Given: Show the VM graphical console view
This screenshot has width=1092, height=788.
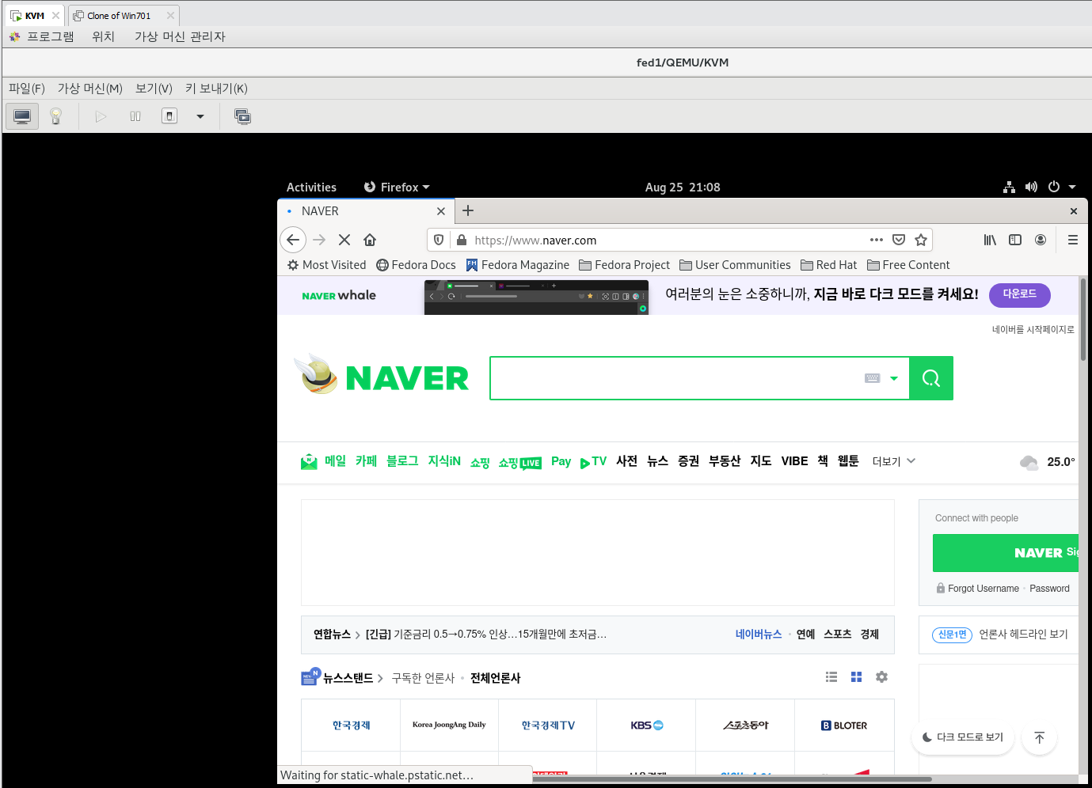Looking at the screenshot, I should (x=22, y=116).
